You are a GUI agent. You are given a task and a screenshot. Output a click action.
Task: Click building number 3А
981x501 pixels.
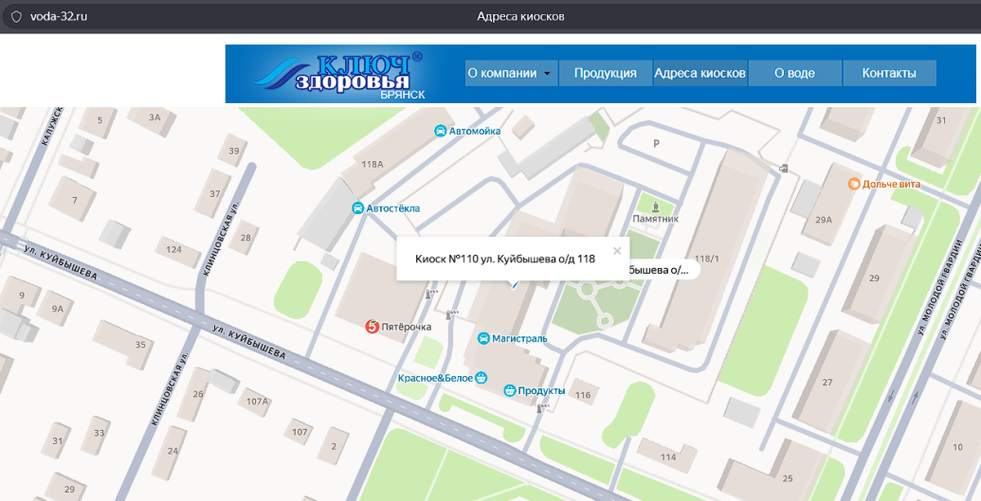[154, 116]
